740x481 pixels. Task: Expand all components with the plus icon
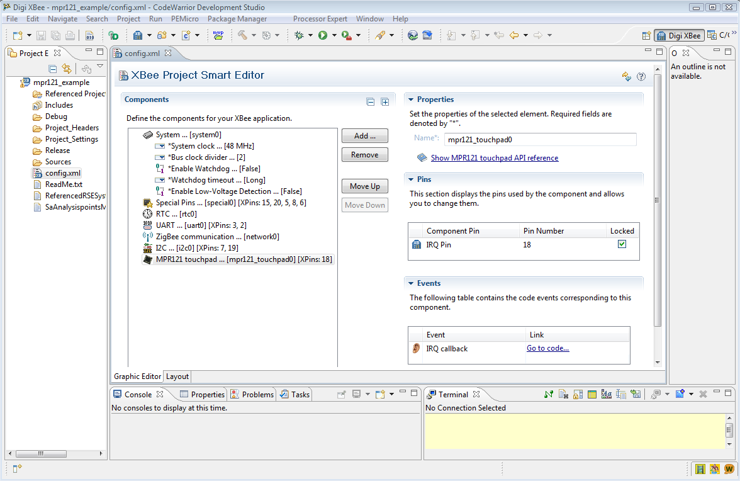(x=385, y=102)
